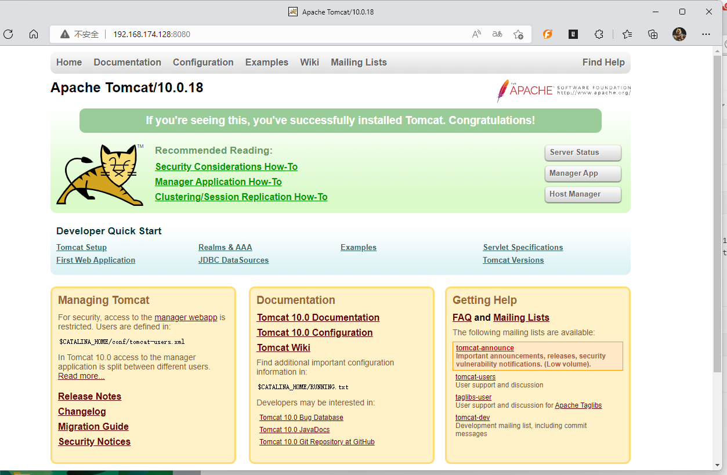Screen dimensions: 727x475
Task: Click the Host Manager button
Action: point(583,194)
